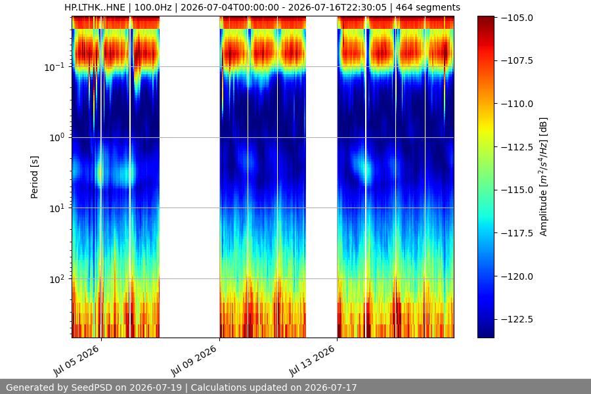Click the 10¹ period tick label
This screenshot has height=394, width=591.
pos(57,208)
